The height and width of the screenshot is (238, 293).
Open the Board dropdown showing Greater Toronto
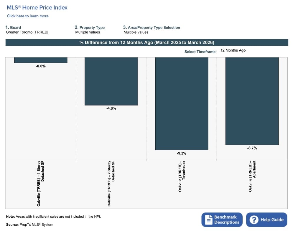[27, 32]
